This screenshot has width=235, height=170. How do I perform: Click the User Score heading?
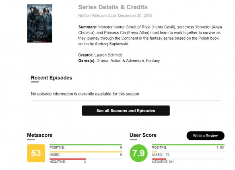[x=143, y=135]
